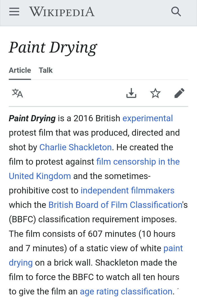This screenshot has width=197, height=301.
Task: Switch to the Talk tab
Action: coord(46,70)
